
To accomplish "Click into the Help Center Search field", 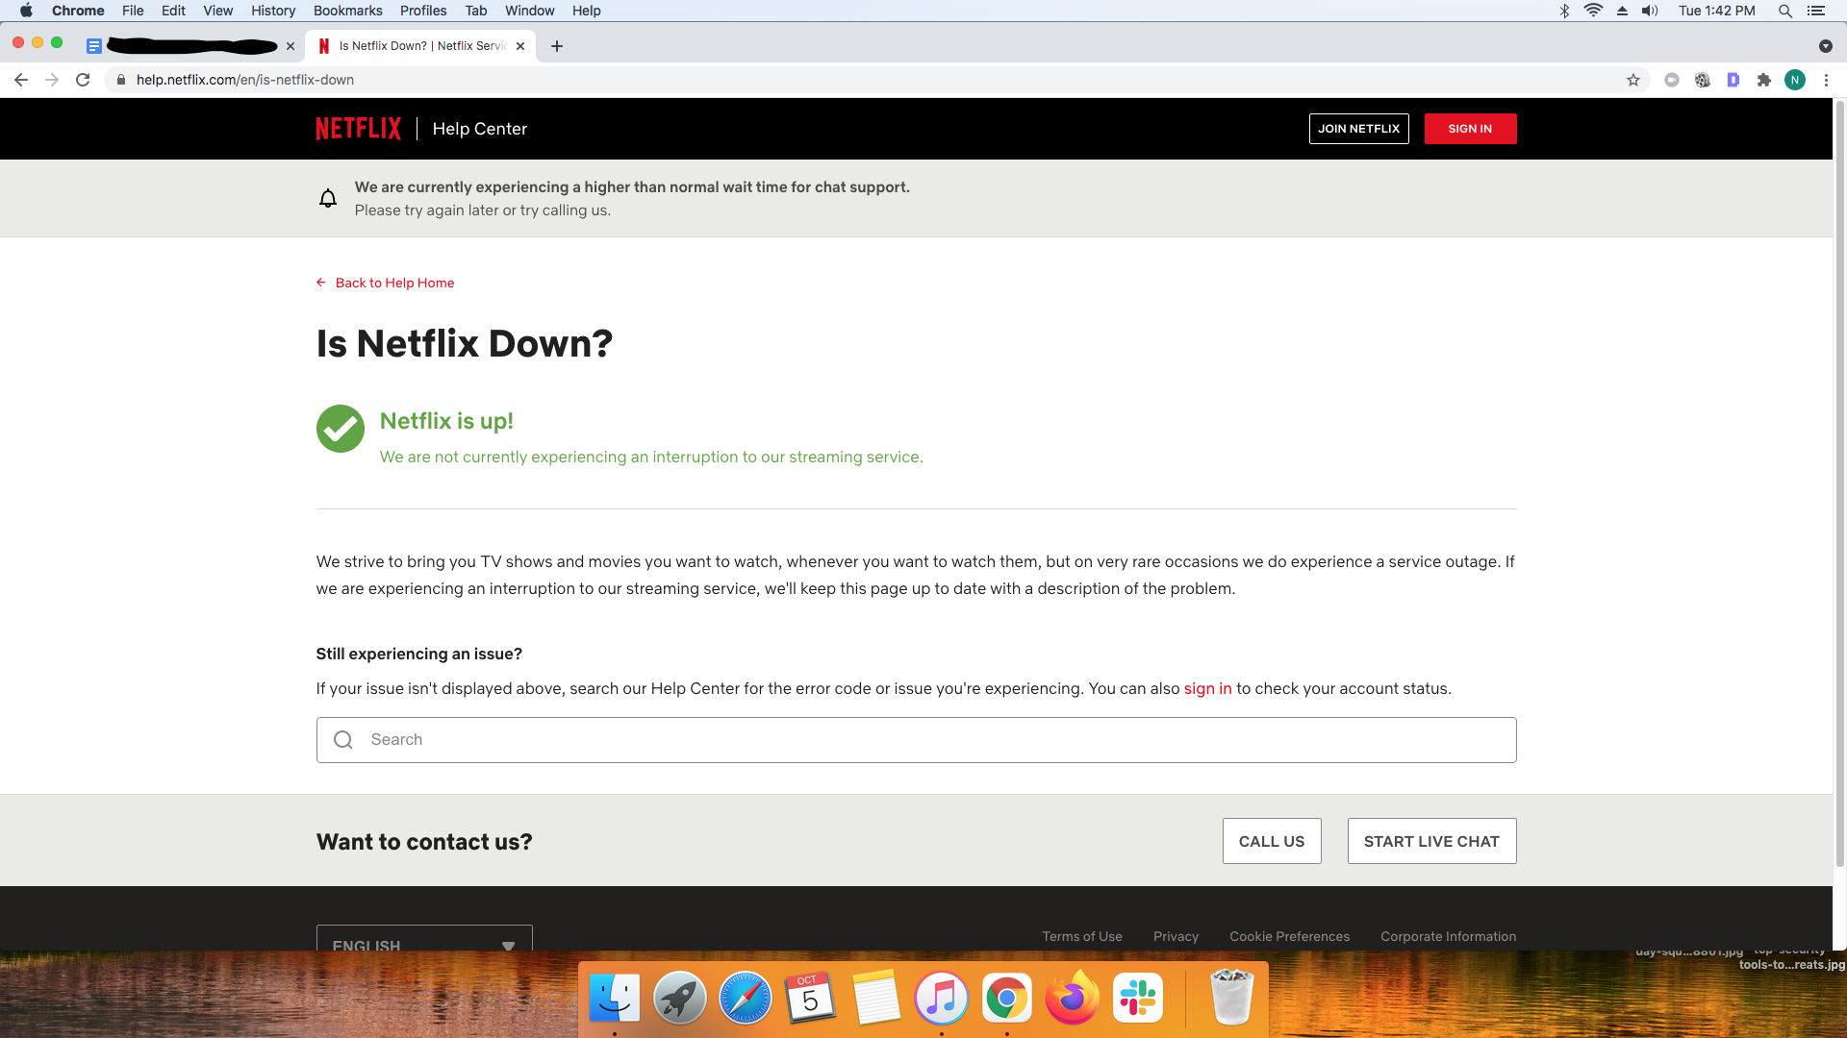I will [x=917, y=740].
